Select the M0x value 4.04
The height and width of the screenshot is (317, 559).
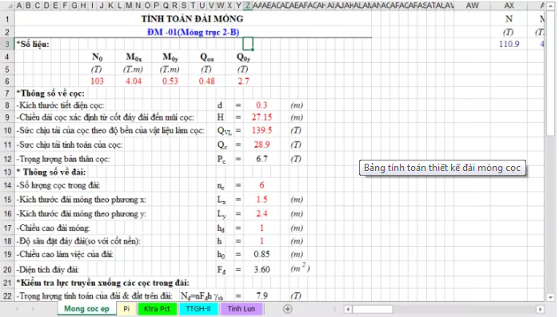click(134, 81)
